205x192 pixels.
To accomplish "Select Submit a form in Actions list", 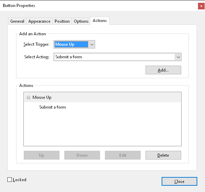I will [x=52, y=107].
